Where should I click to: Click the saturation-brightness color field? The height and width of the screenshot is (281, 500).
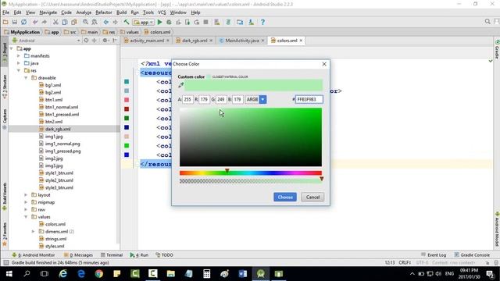click(251, 137)
